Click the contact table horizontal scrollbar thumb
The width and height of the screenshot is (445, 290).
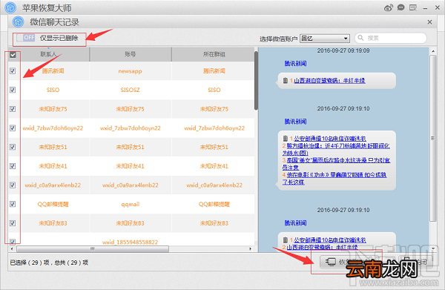tap(93, 249)
